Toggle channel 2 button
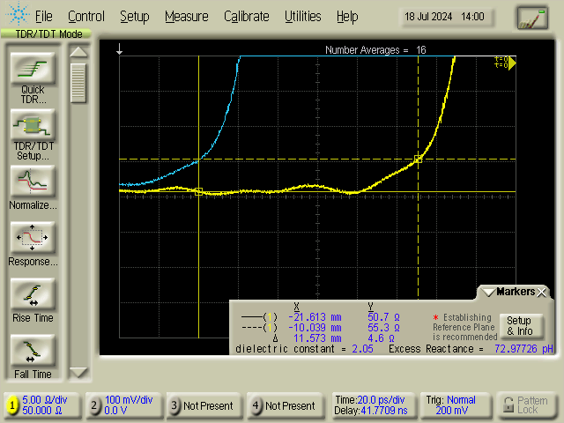The image size is (564, 423). pos(94,405)
